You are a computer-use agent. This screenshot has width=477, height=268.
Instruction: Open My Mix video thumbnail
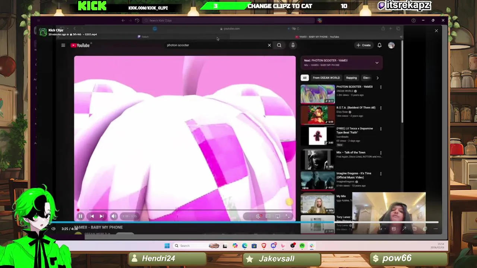coord(318,204)
